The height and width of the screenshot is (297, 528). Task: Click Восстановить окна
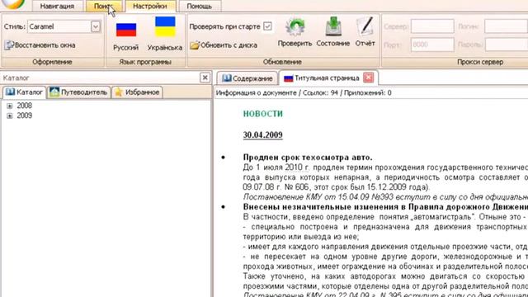point(40,45)
